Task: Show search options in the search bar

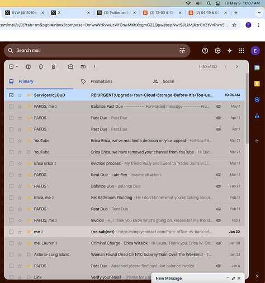Action: point(182,50)
